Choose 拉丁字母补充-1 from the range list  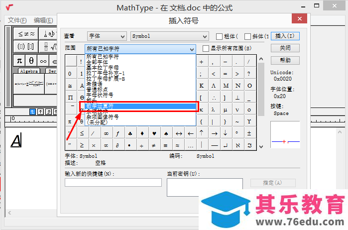point(140,73)
